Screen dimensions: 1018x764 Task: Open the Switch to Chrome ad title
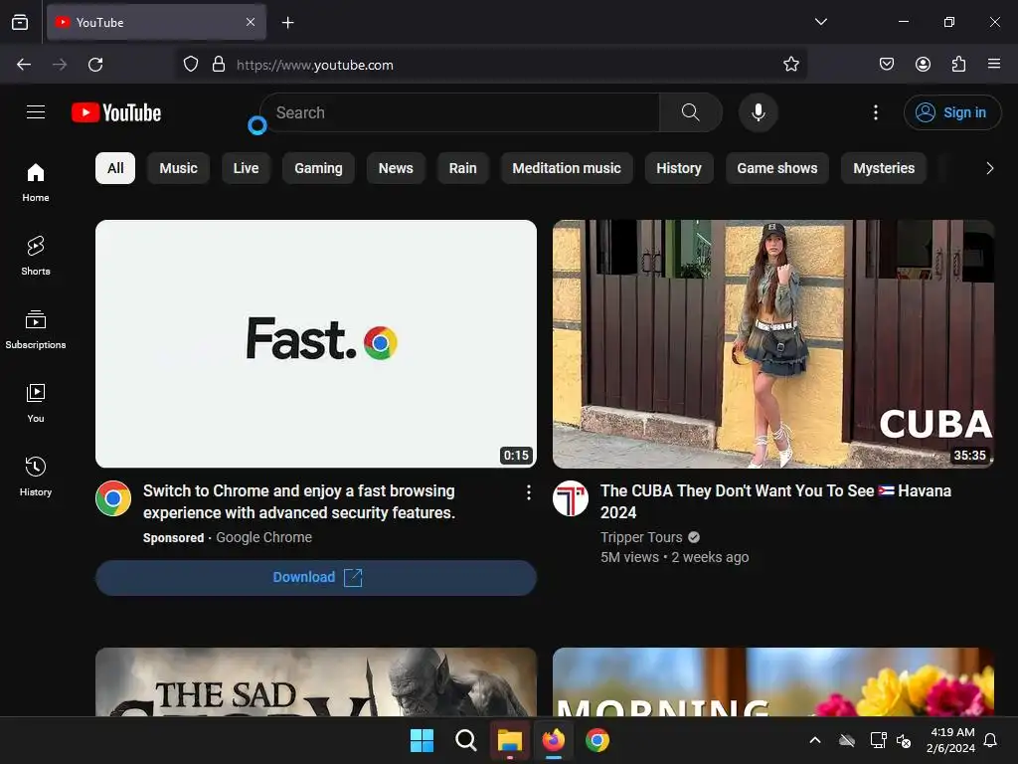tap(299, 501)
